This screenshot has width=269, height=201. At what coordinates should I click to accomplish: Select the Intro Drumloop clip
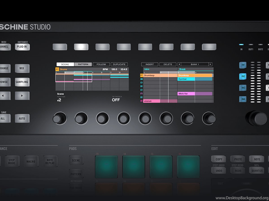click(x=160, y=75)
